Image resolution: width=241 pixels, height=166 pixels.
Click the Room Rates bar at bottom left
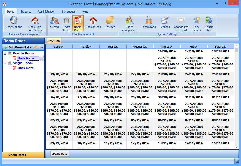click(x=23, y=155)
